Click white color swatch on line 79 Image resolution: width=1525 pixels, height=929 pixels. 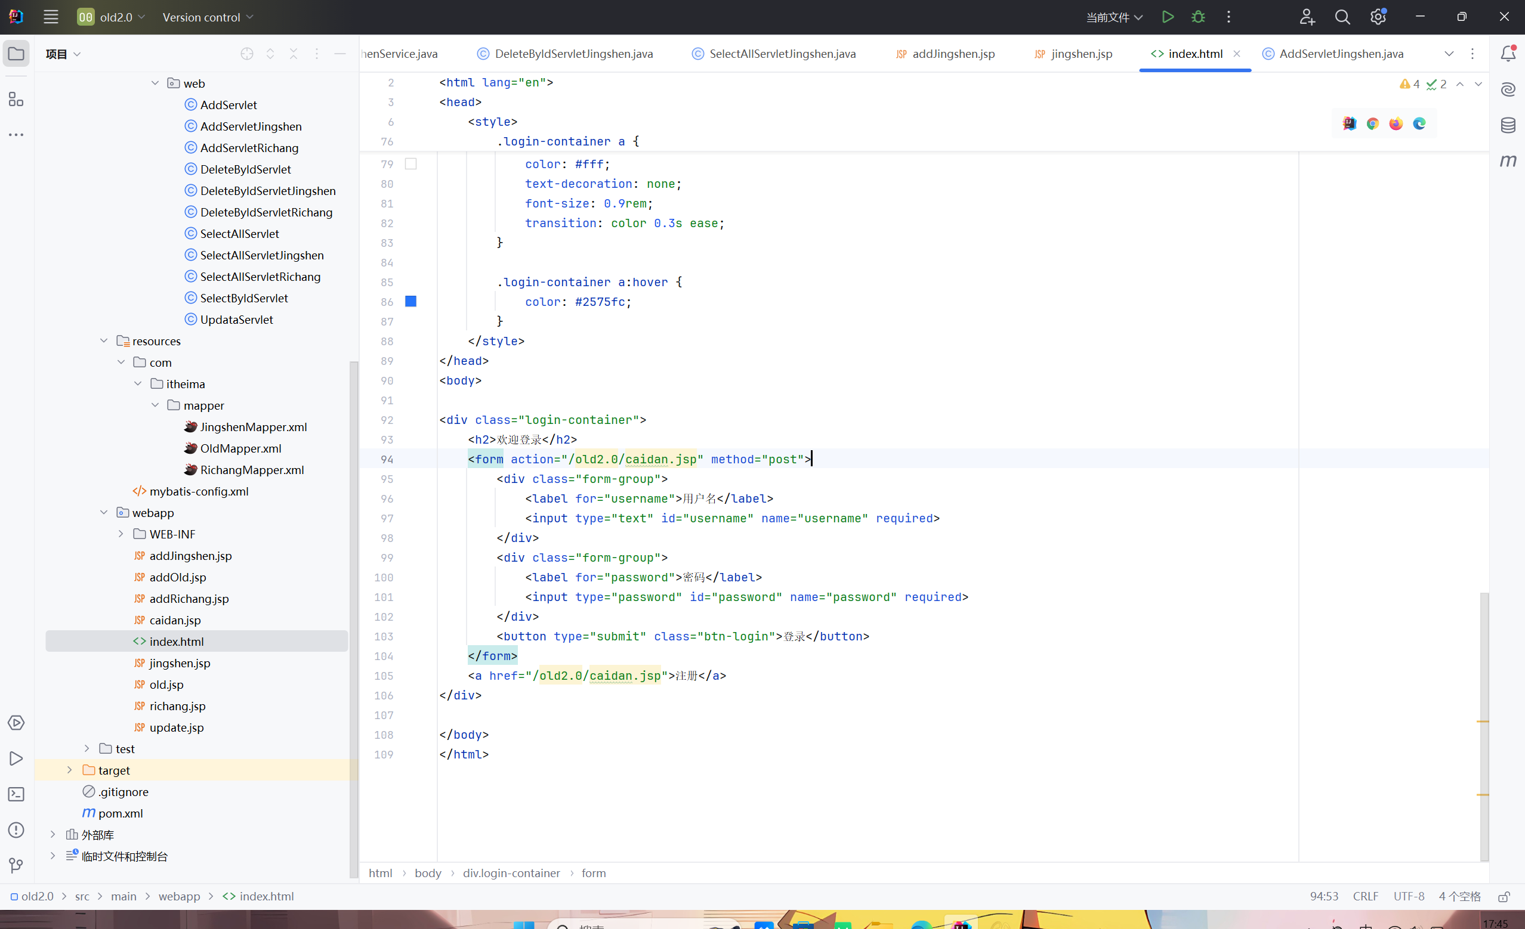[x=410, y=164]
